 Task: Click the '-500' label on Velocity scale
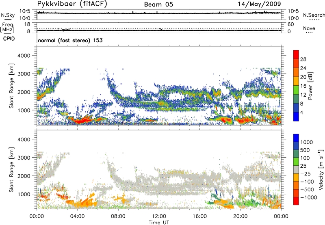pos(307,190)
